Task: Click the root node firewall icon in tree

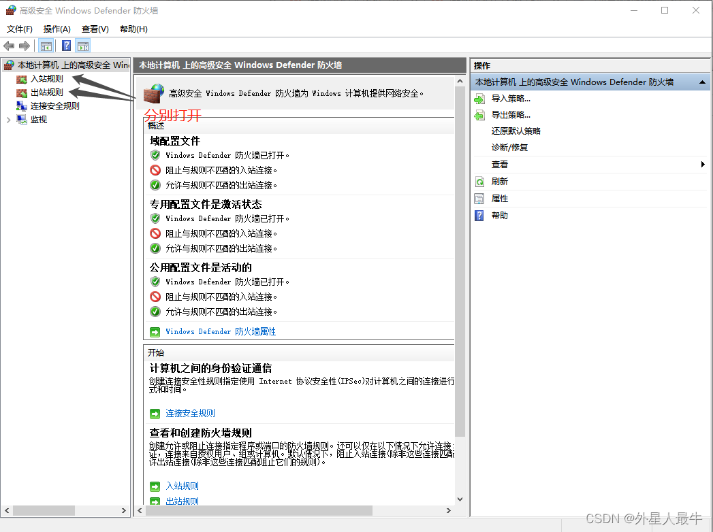Action: point(9,65)
